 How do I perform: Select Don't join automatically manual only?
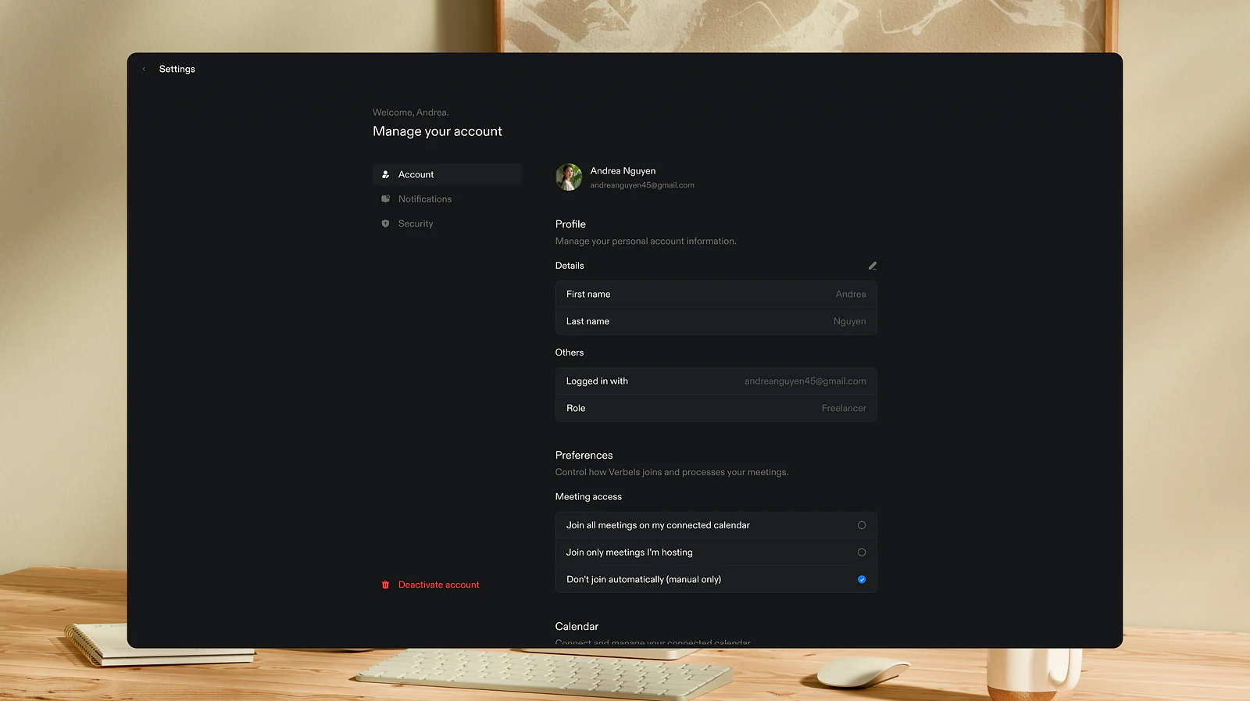coord(862,579)
